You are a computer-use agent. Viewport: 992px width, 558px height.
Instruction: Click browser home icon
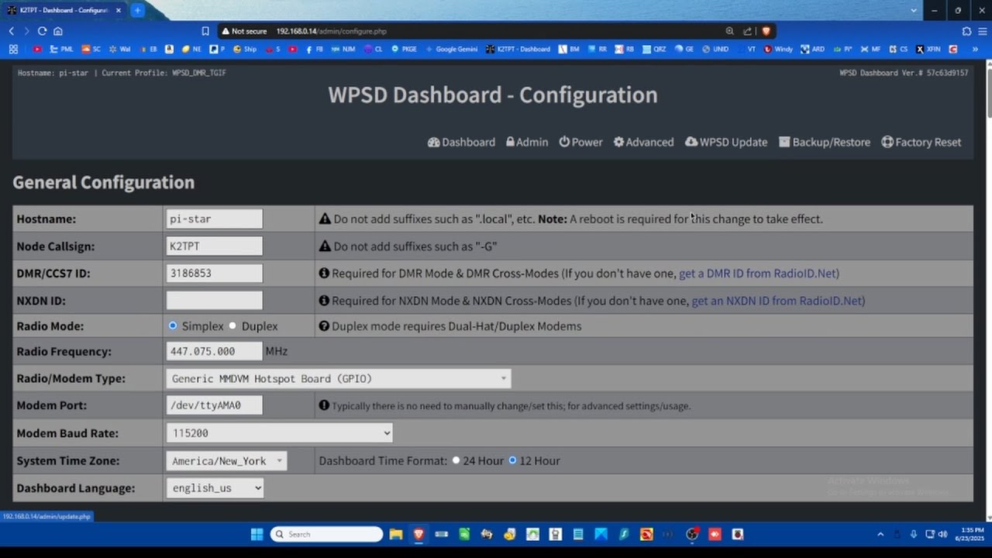pyautogui.click(x=57, y=31)
